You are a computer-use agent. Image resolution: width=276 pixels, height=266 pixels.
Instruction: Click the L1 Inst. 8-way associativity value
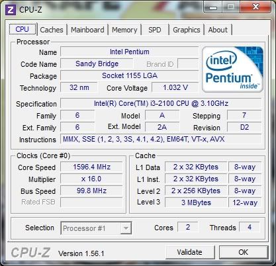245,179
